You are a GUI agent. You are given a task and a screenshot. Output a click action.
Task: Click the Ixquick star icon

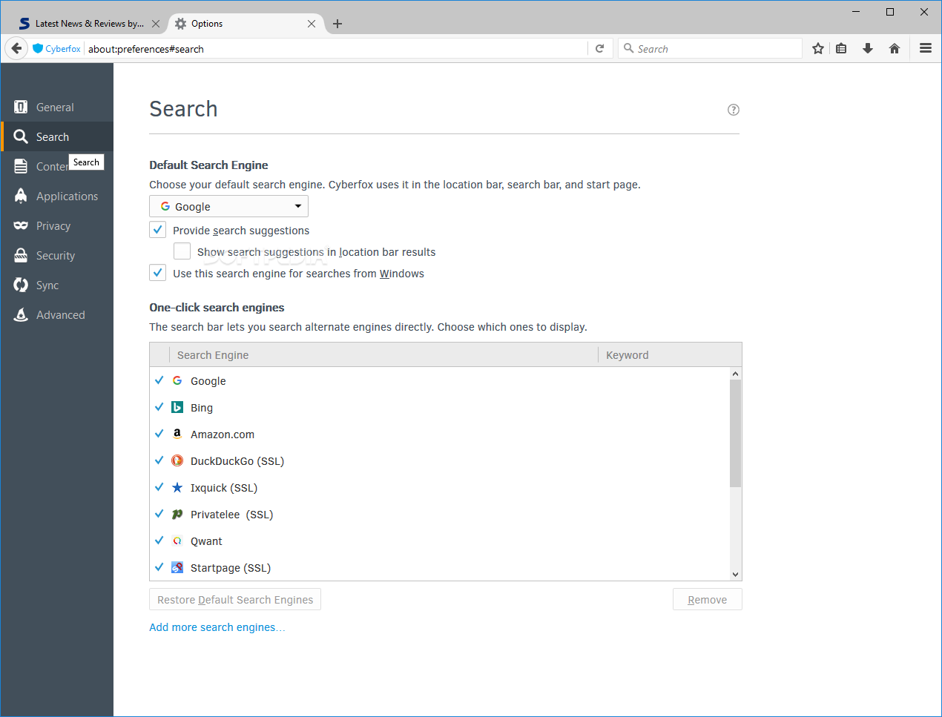(177, 487)
